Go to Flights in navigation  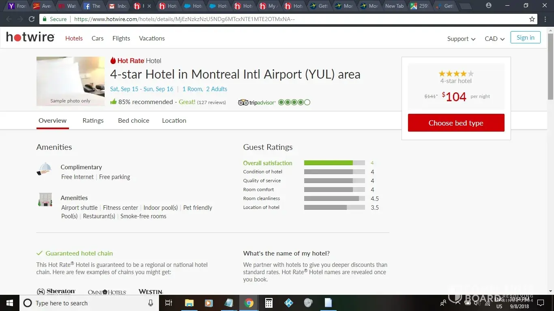(121, 38)
